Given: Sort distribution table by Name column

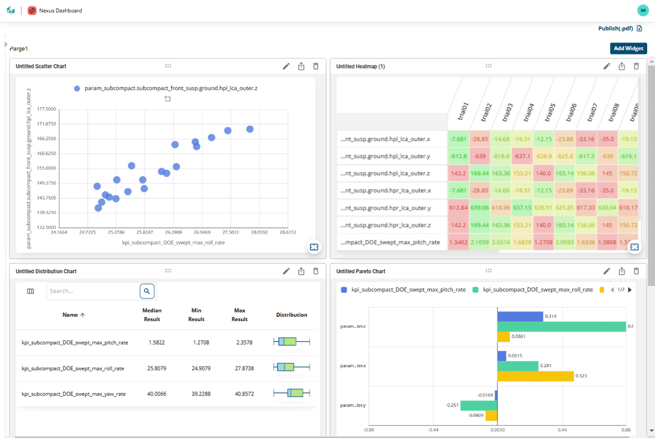Looking at the screenshot, I should (73, 315).
